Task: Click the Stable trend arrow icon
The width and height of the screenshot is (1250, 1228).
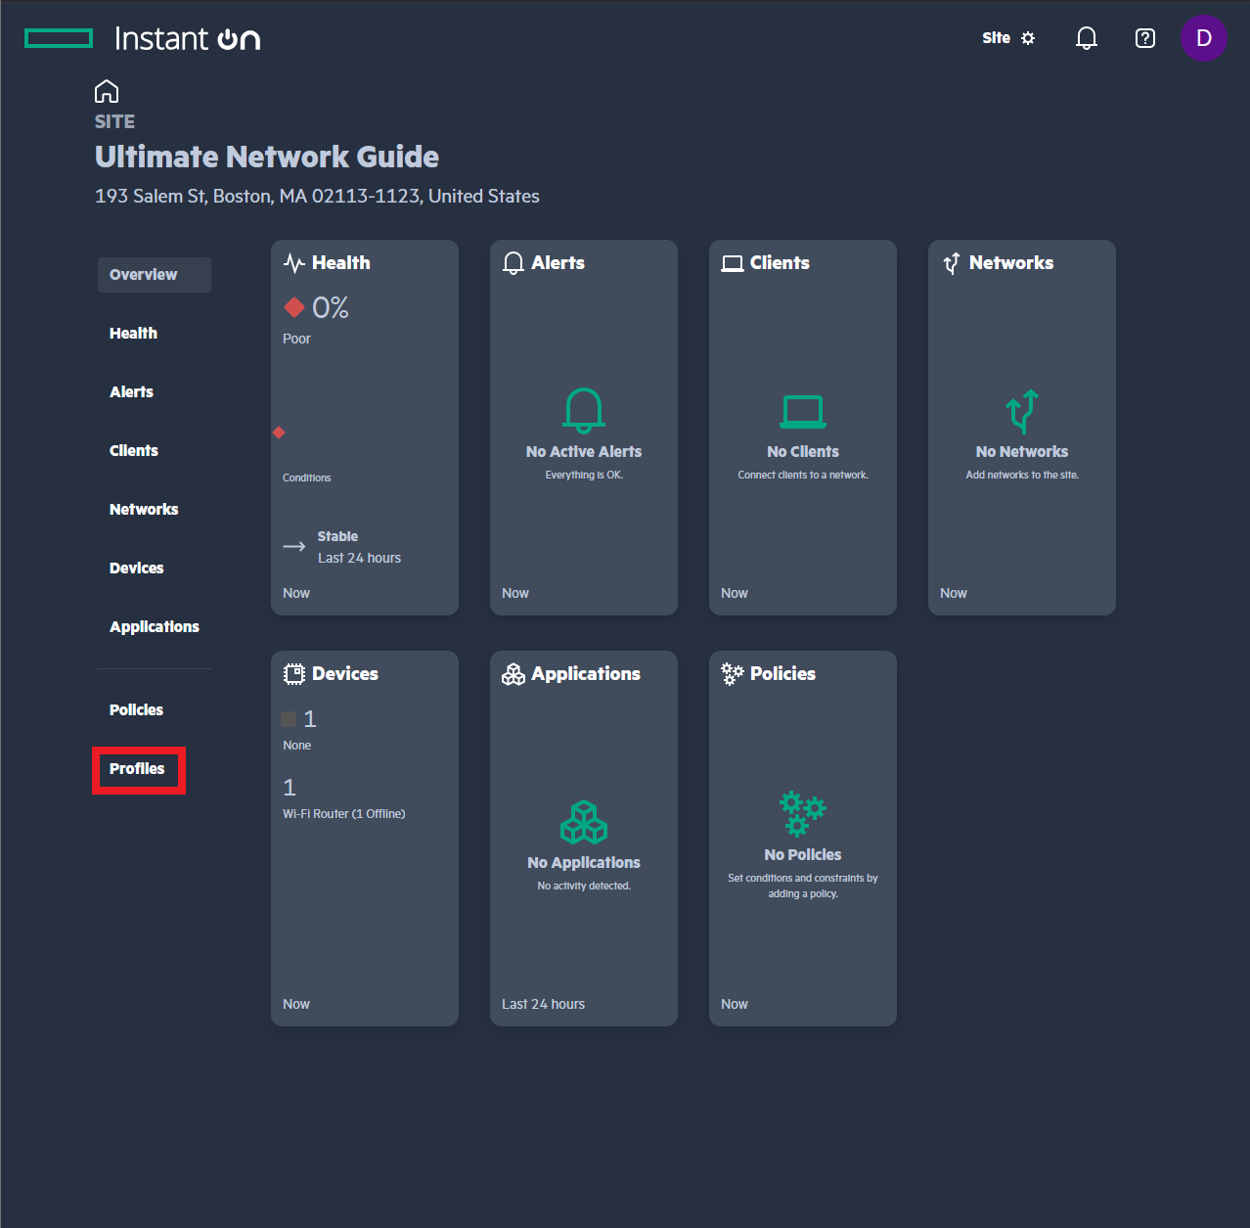Action: tap(294, 546)
